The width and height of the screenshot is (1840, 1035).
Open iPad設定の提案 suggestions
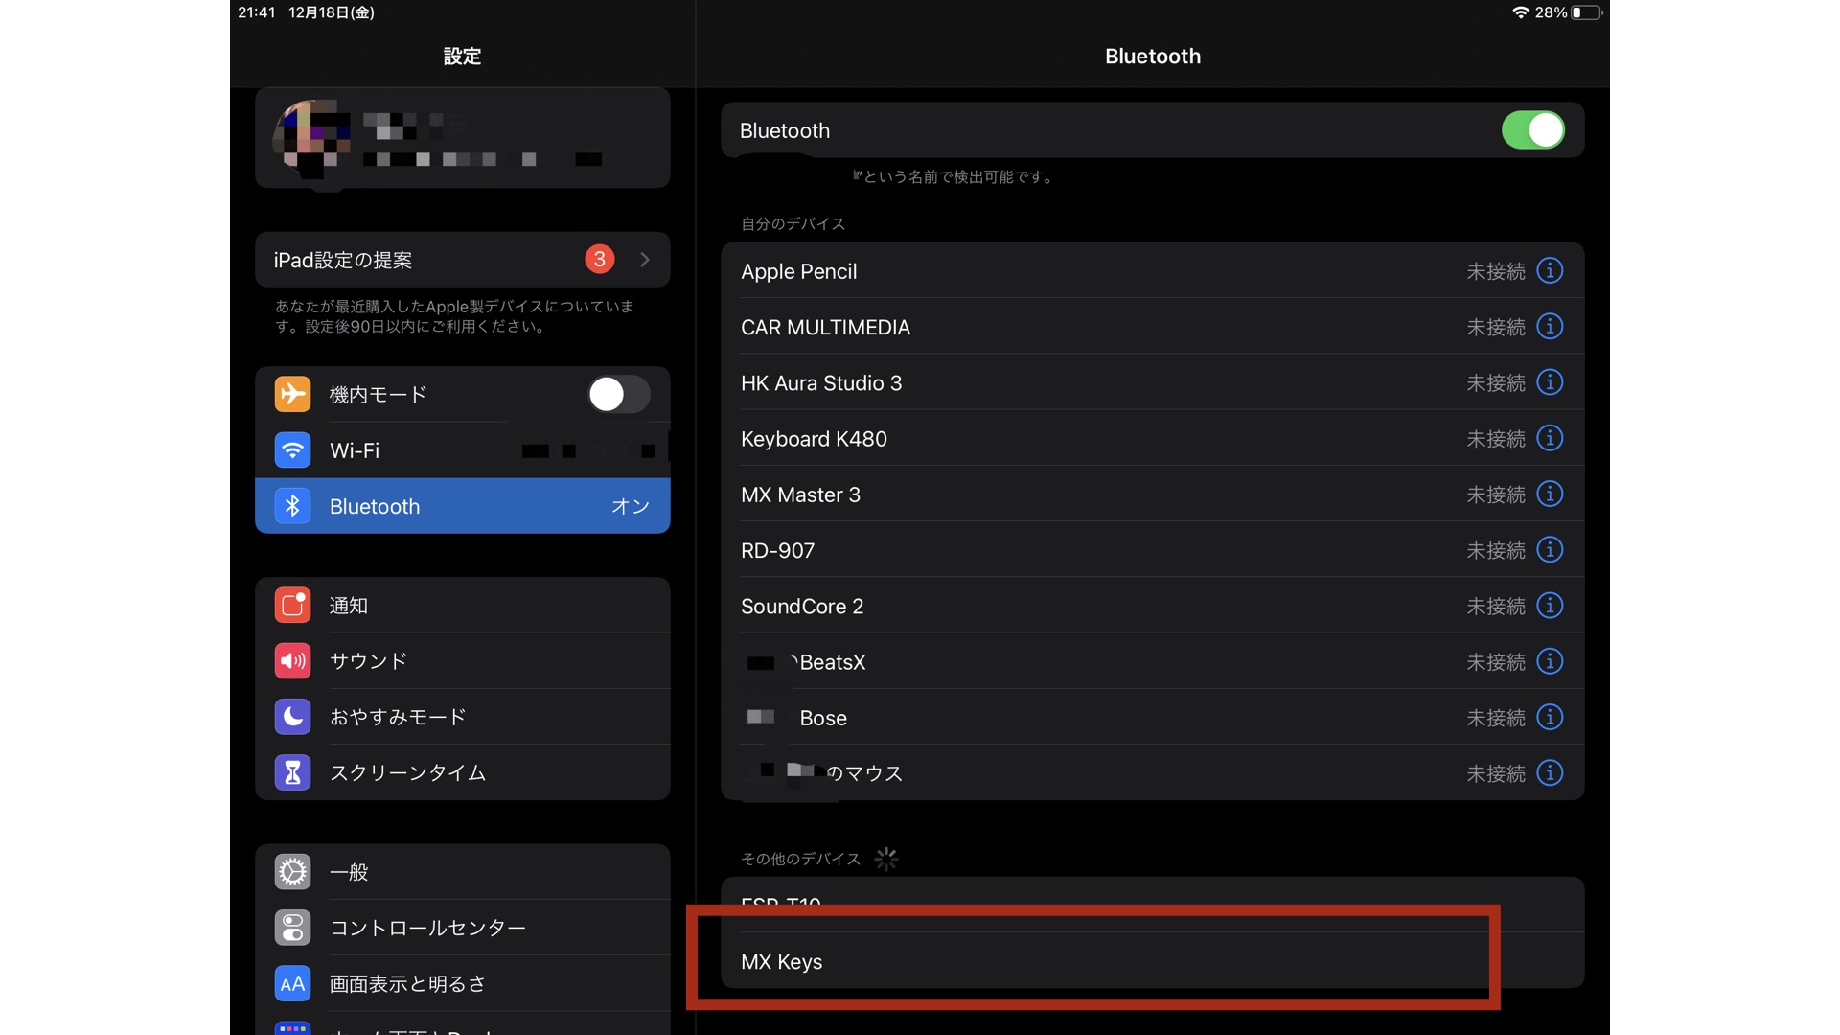(463, 260)
